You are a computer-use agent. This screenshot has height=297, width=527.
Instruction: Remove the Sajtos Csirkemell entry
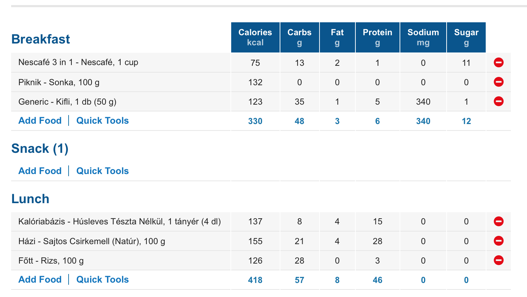pos(498,241)
